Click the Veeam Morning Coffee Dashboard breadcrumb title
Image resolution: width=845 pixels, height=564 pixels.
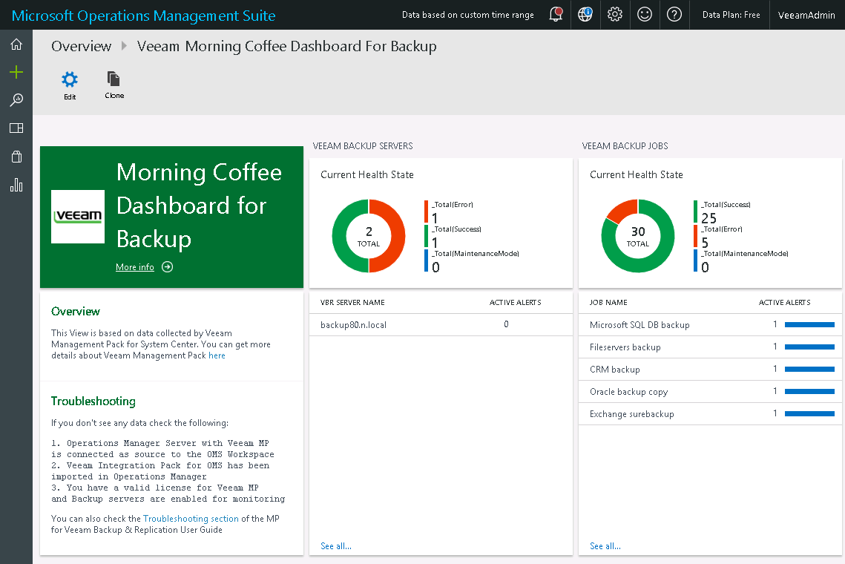click(286, 46)
